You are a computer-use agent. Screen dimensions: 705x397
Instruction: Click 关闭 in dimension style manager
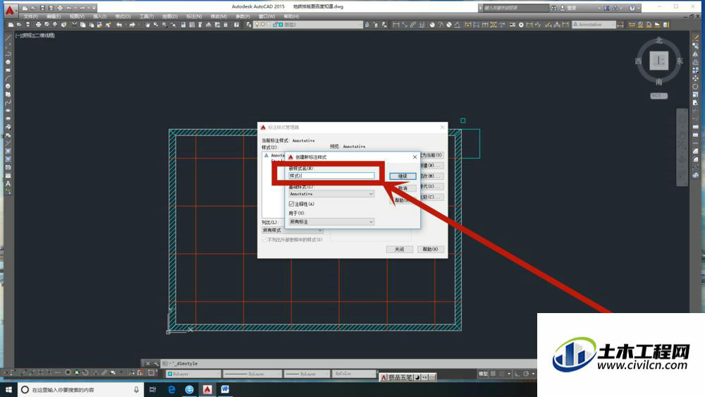click(399, 249)
